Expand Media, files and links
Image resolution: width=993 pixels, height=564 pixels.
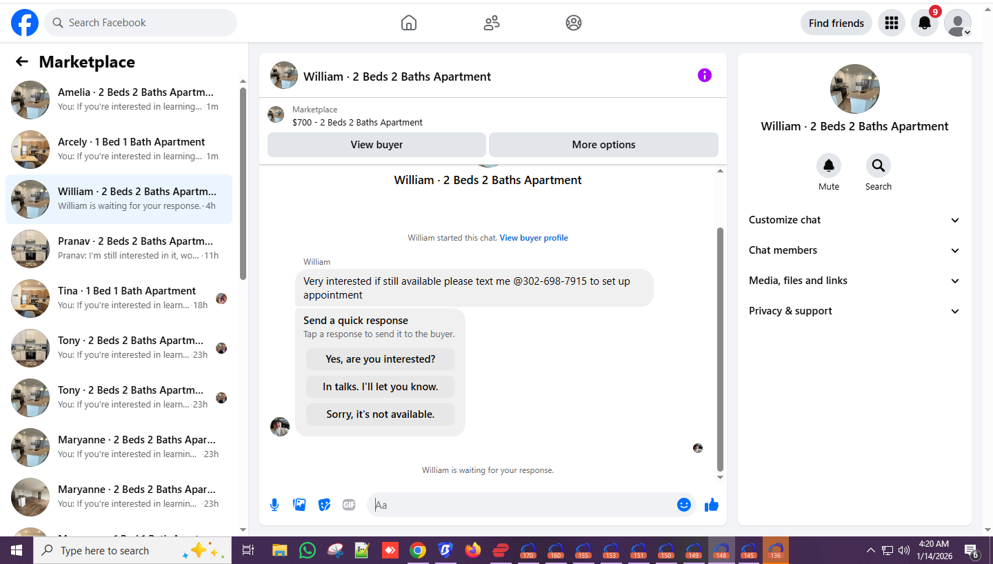[x=854, y=281]
